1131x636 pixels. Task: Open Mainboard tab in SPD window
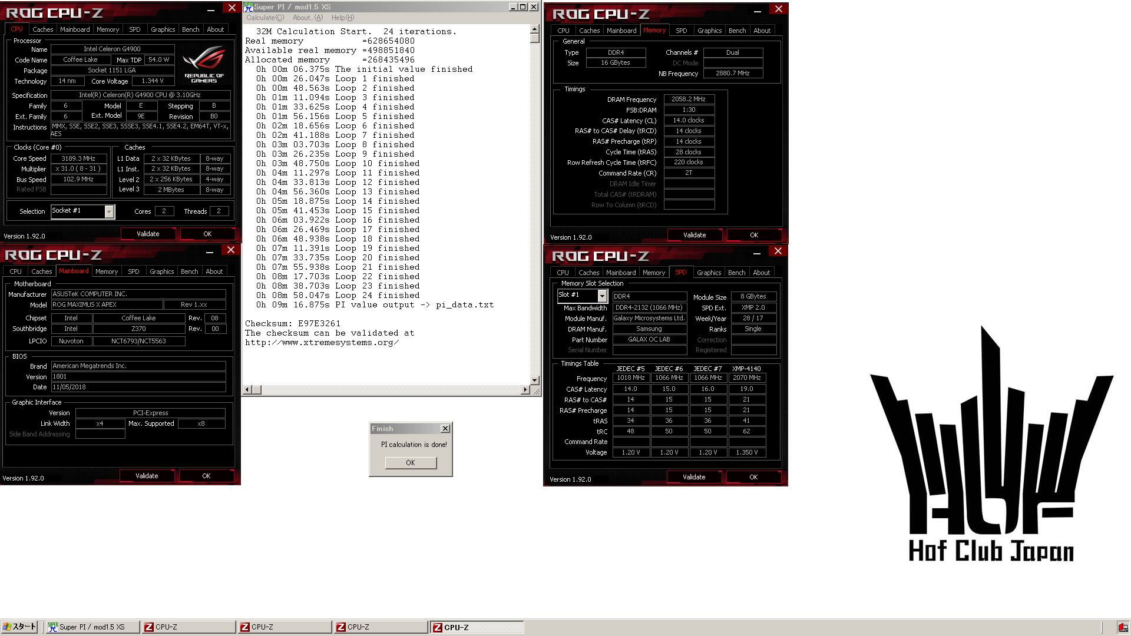(x=621, y=273)
